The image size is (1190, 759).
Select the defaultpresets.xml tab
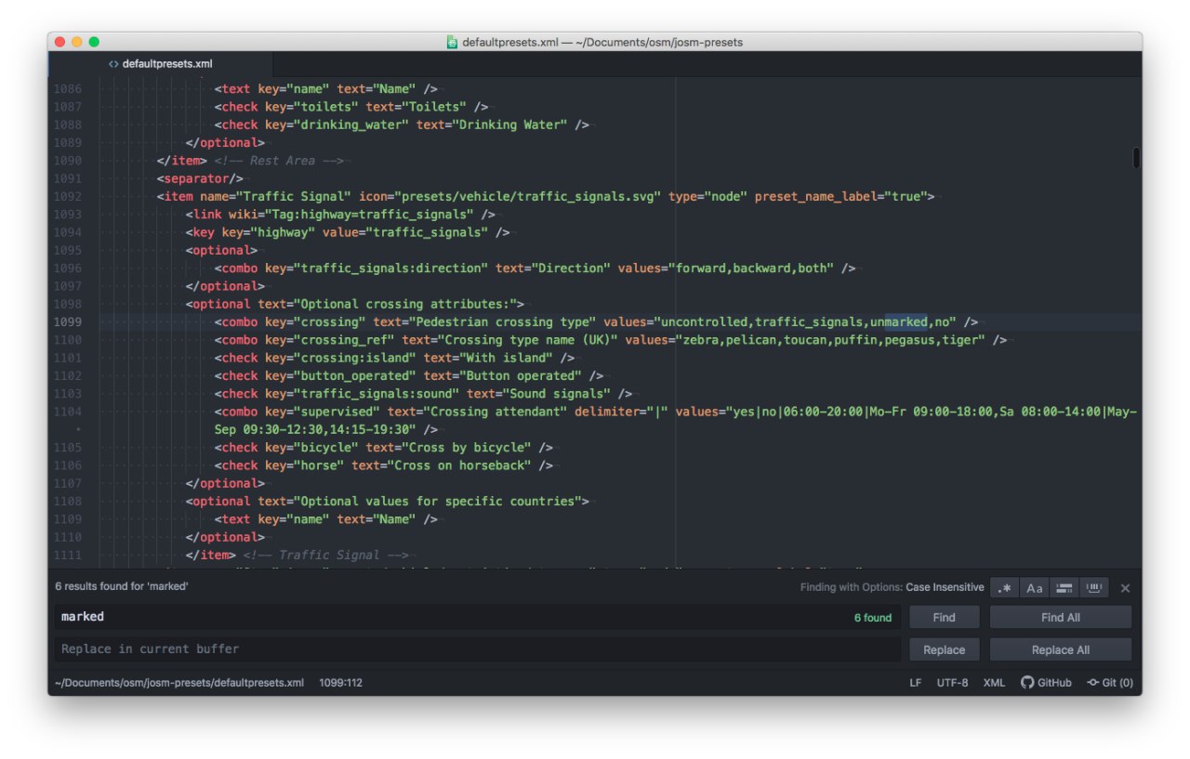click(161, 64)
